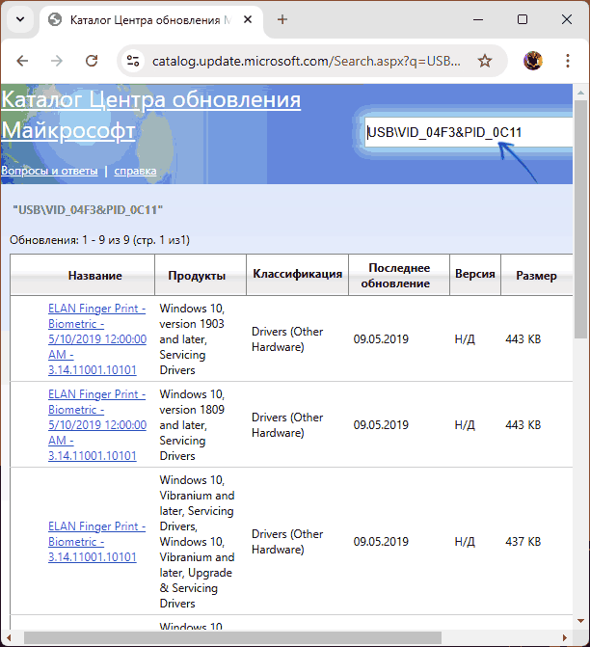Click the vertical scrollbar down arrow
The image size is (590, 647).
pyautogui.click(x=581, y=621)
